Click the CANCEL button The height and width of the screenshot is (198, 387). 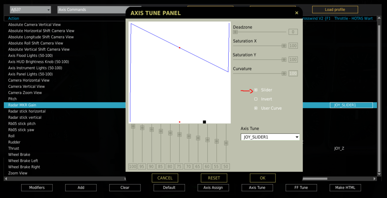165,178
